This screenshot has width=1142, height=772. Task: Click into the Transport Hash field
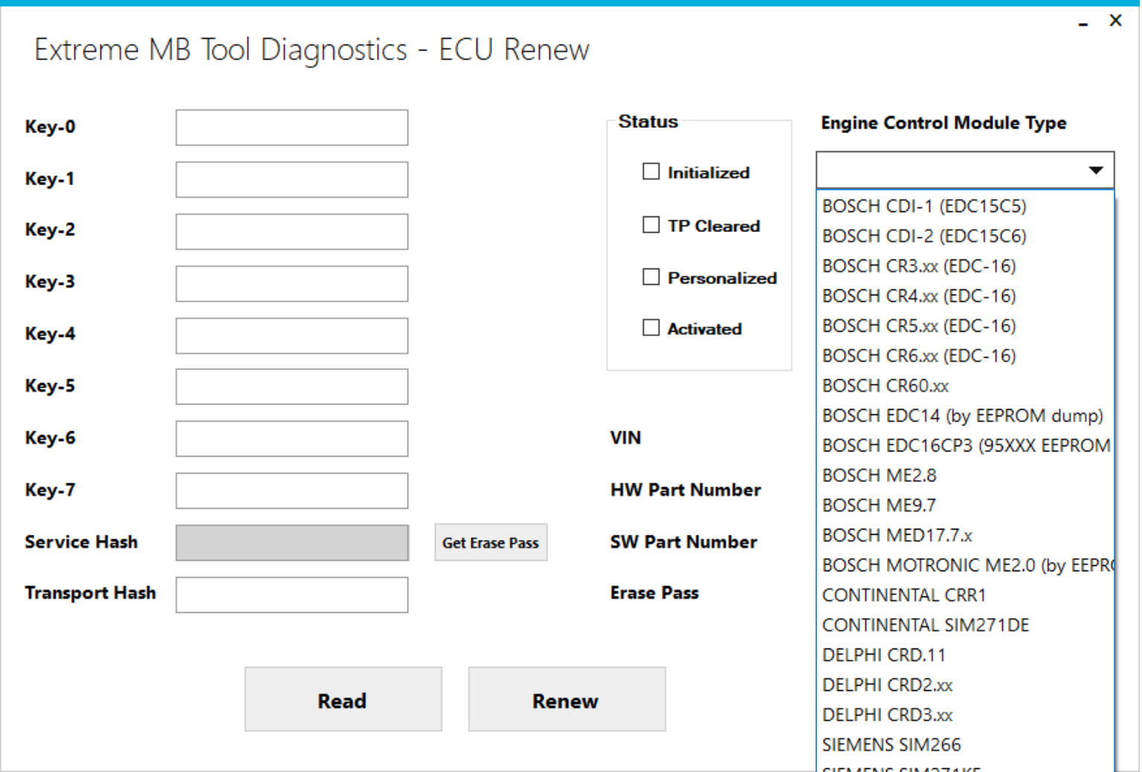(292, 595)
